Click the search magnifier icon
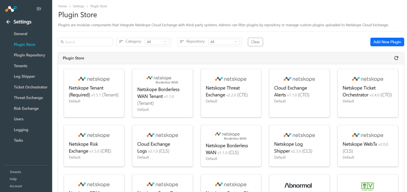Image resolution: width=407 pixels, height=192 pixels. tap(62, 42)
